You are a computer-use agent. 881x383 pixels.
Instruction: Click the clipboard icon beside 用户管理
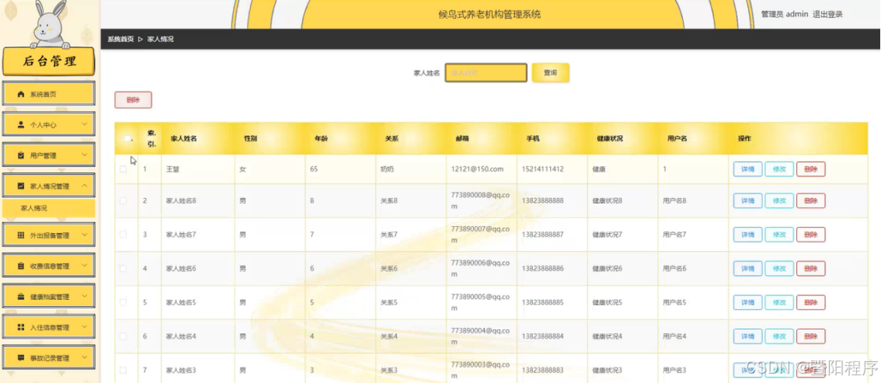pos(21,155)
